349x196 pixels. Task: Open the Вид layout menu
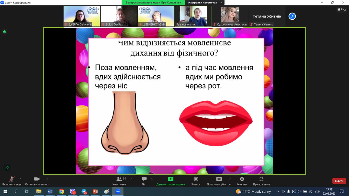(x=342, y=10)
